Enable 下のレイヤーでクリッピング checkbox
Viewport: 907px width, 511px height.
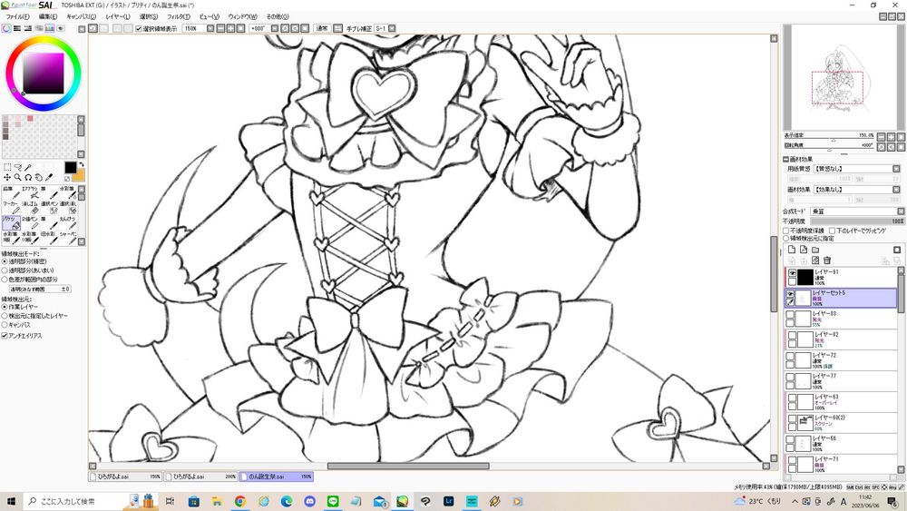pos(833,231)
